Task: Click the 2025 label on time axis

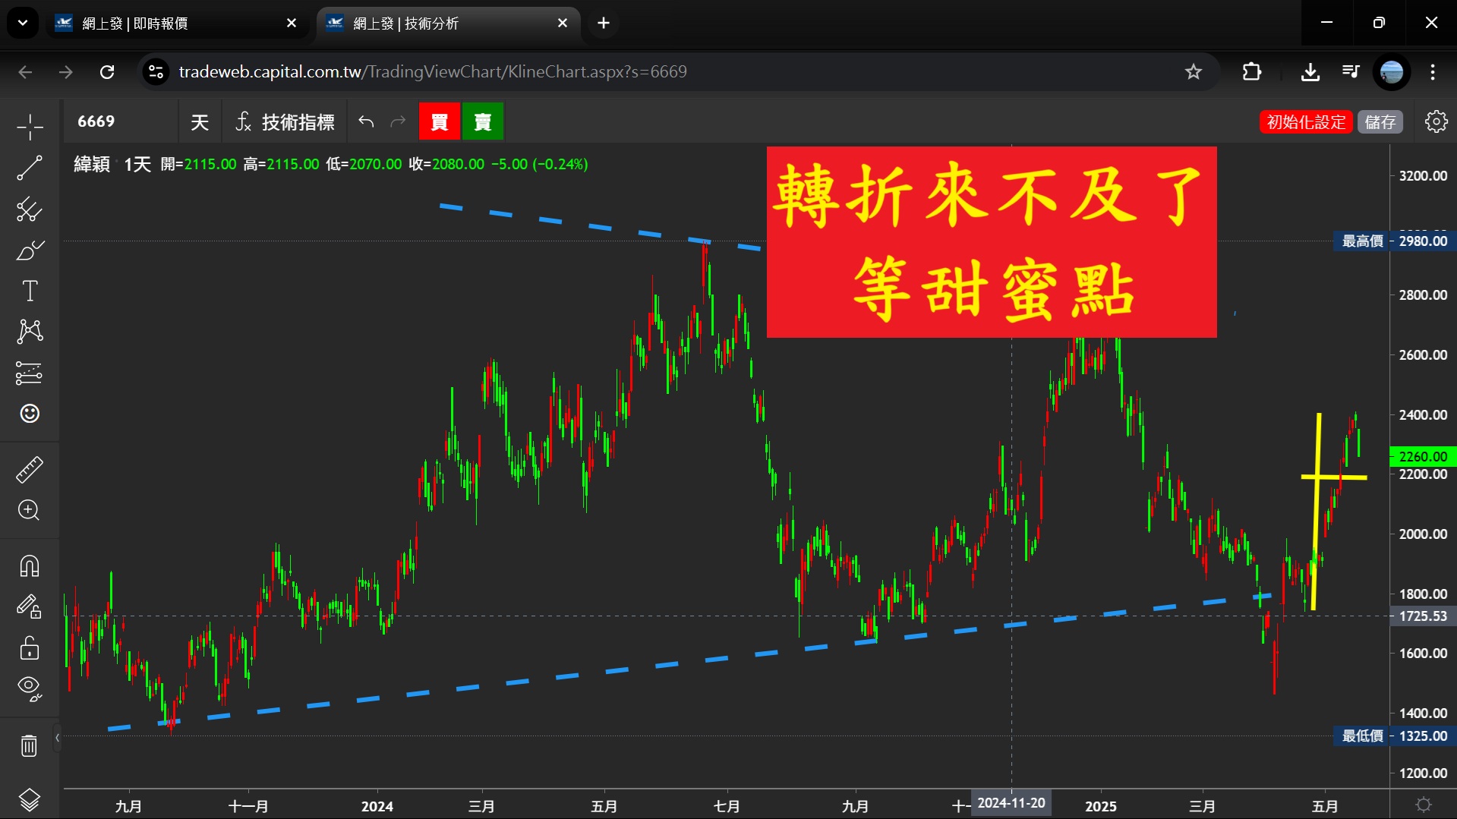Action: 1101,806
